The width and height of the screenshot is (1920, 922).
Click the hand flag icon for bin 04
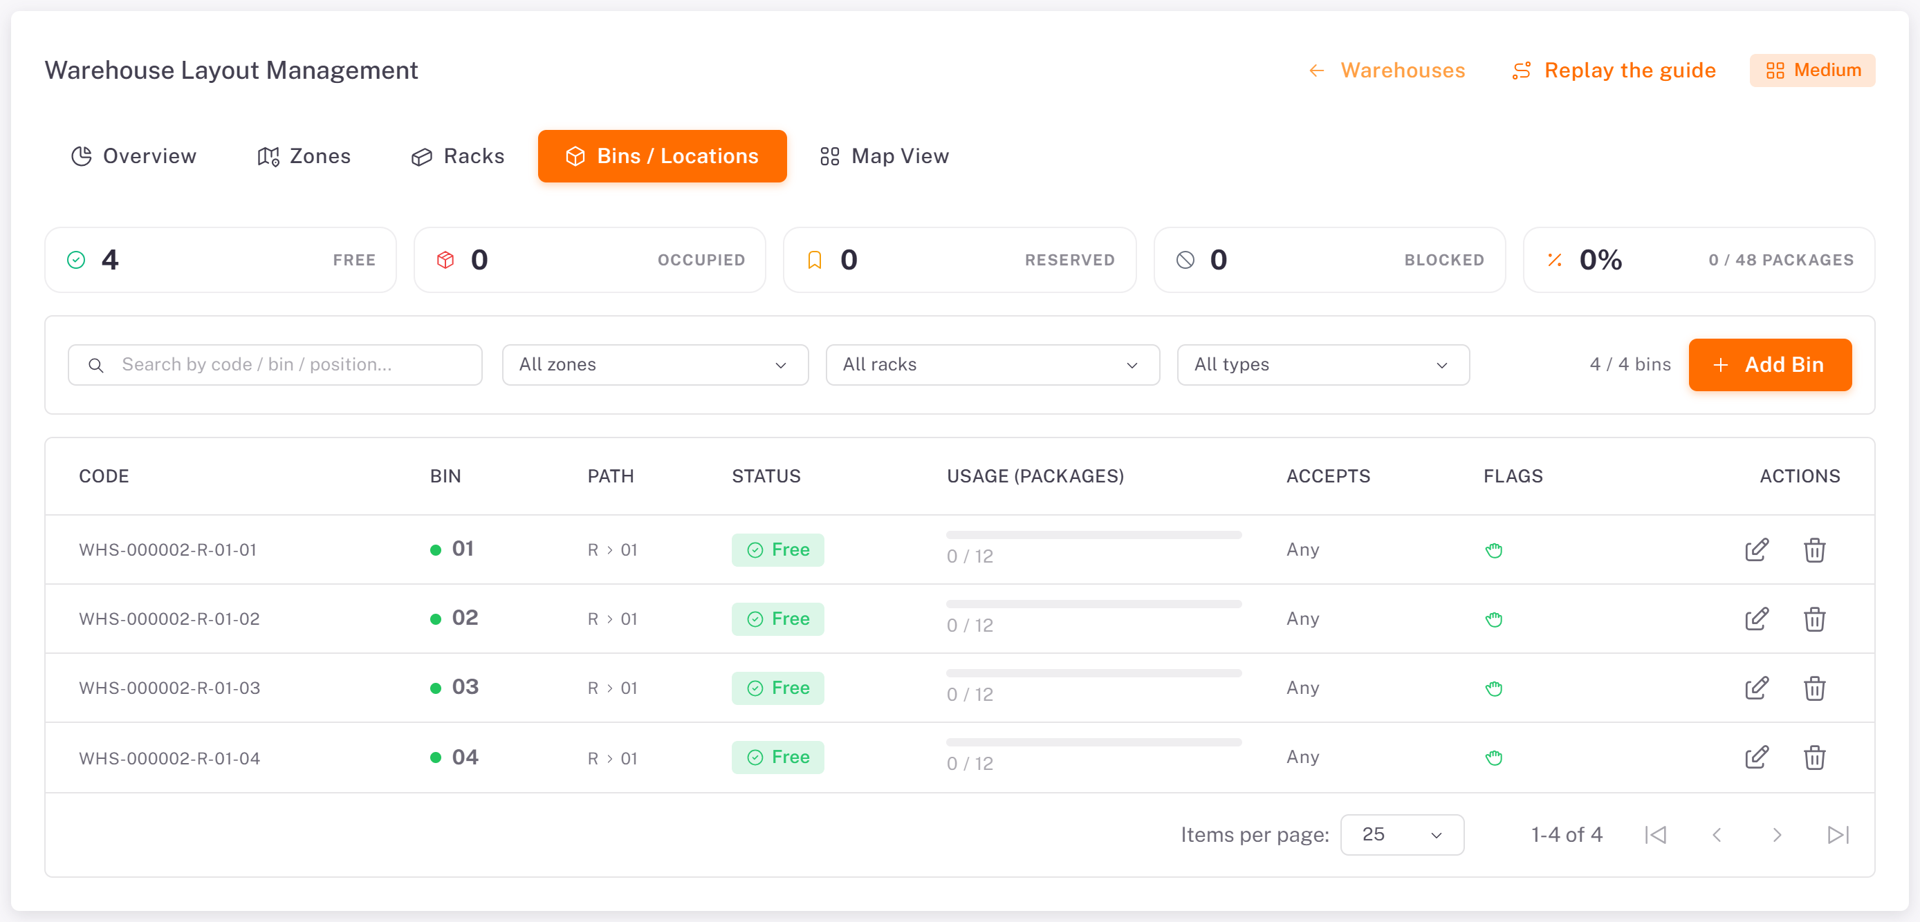click(x=1494, y=758)
